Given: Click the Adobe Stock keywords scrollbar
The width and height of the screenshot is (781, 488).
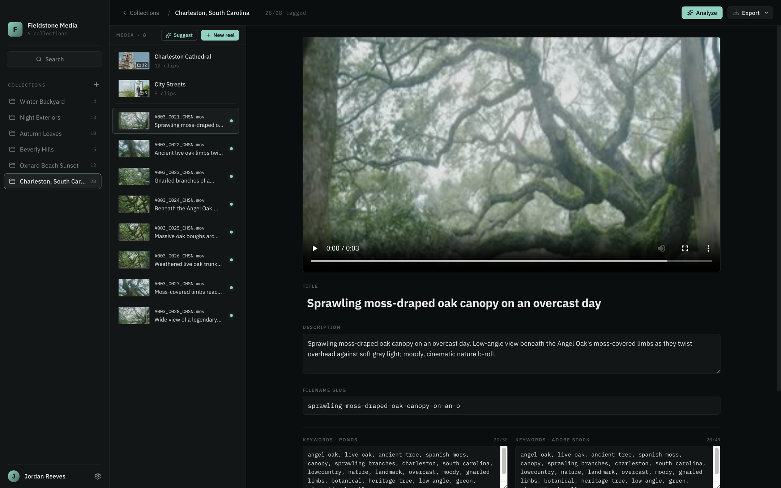Looking at the screenshot, I should coord(716,461).
